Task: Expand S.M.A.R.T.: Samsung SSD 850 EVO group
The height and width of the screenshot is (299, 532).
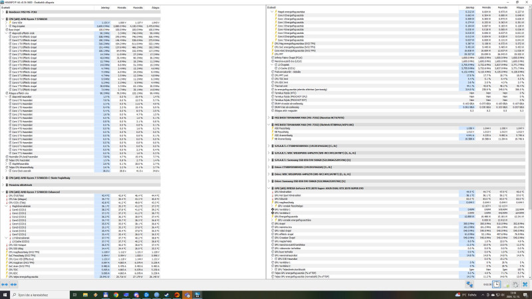Action: [269, 160]
